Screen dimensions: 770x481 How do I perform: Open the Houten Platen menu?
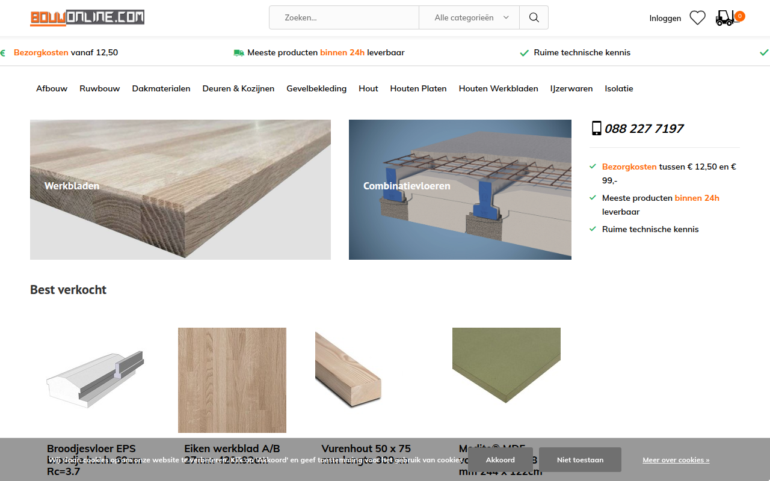point(419,88)
